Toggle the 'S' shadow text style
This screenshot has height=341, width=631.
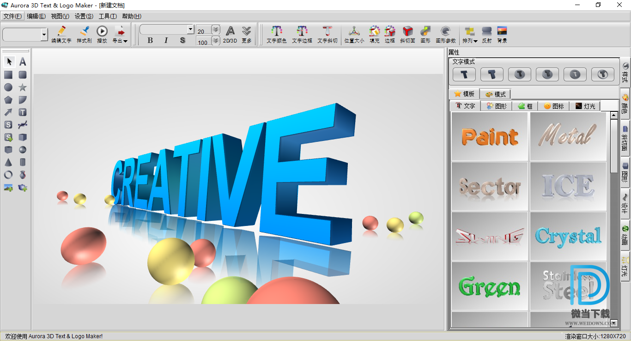pos(182,41)
